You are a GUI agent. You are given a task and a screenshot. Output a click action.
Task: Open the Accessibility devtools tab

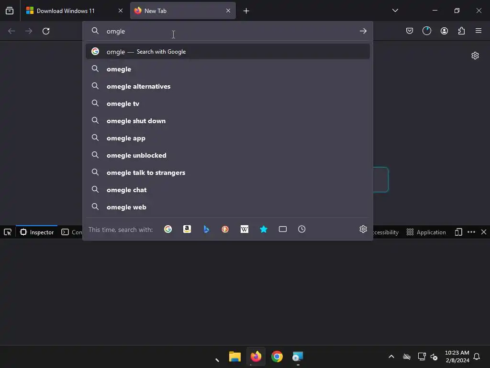pyautogui.click(x=386, y=232)
